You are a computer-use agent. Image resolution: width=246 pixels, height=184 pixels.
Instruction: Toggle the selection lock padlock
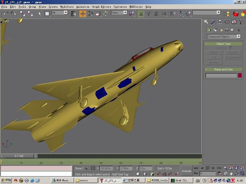(x=87, y=168)
